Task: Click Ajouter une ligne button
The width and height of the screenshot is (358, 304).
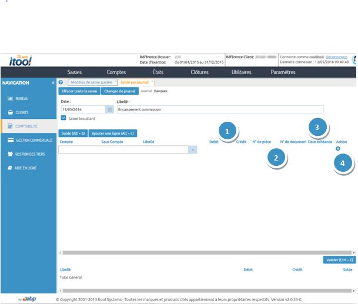Action: pyautogui.click(x=112, y=133)
